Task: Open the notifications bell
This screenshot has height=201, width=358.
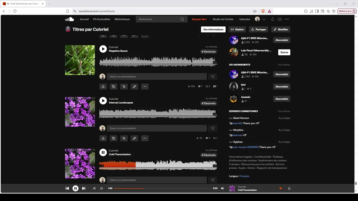Action: (272, 19)
